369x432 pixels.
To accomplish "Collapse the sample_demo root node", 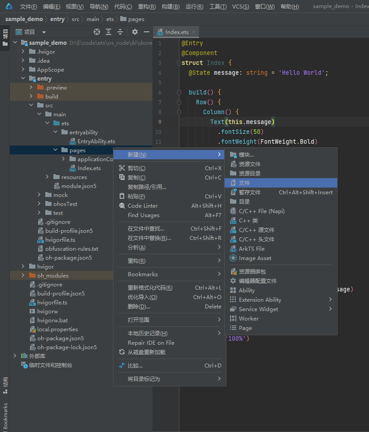I will pos(15,43).
